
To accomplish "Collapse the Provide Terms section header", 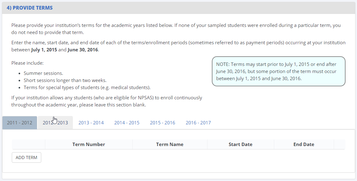I will click(30, 8).
